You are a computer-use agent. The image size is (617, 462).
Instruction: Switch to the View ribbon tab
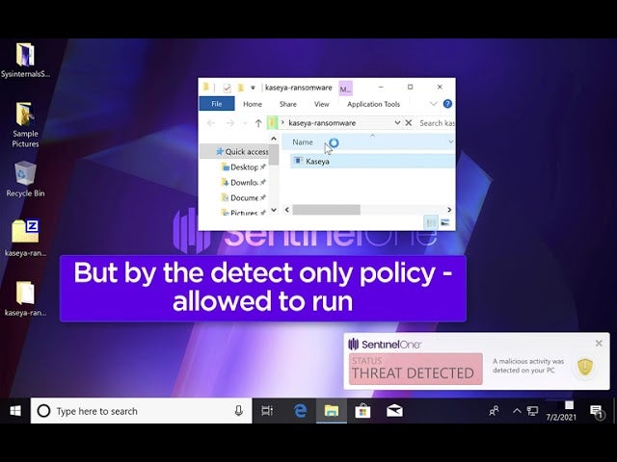(x=321, y=104)
